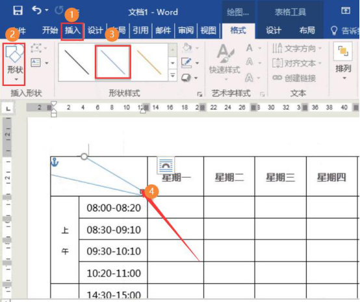Open the Undo history dropdown arrow
This screenshot has height=302, width=360.
pos(47,10)
